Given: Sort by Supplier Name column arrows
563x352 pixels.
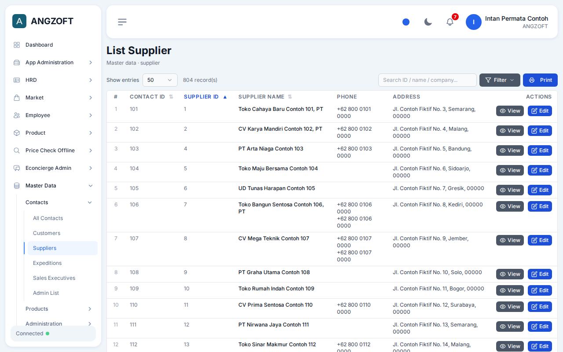Looking at the screenshot, I should click(290, 97).
